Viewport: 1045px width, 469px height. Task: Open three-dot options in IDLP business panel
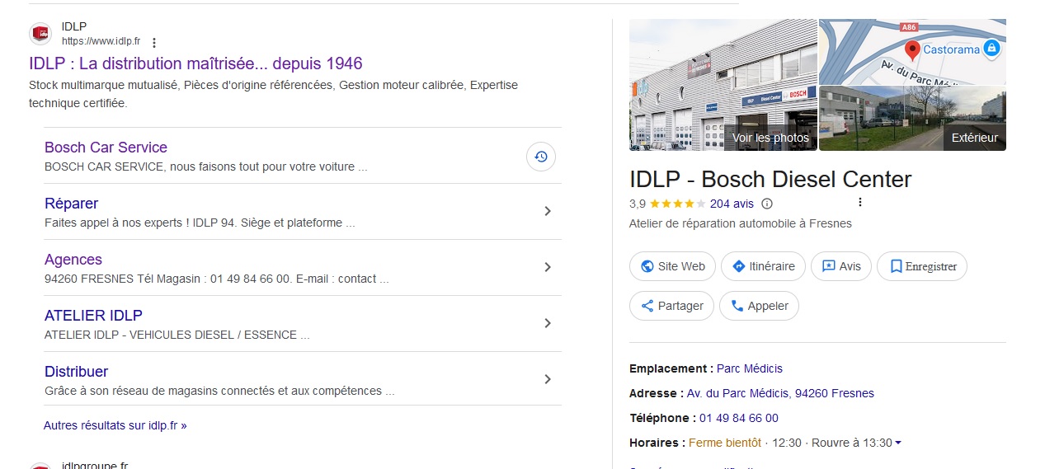coord(860,203)
